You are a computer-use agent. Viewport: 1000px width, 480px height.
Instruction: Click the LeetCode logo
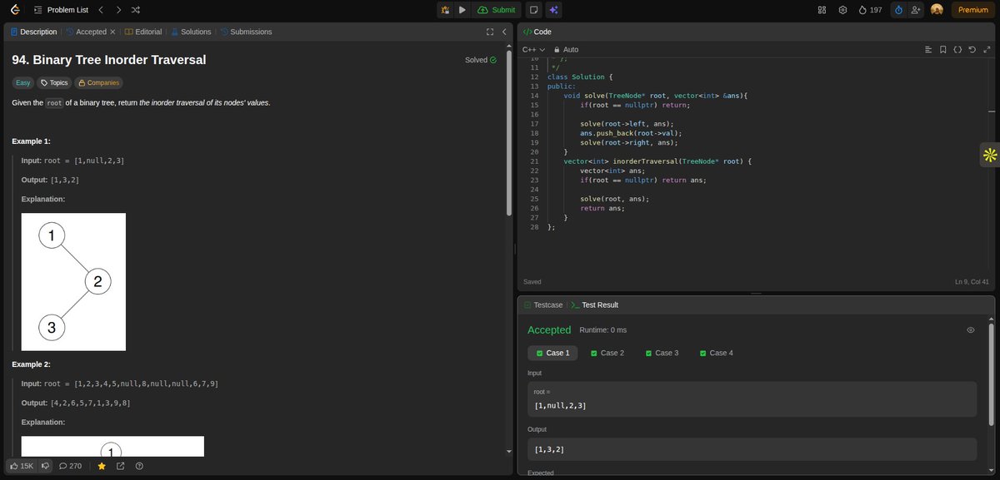pos(15,10)
